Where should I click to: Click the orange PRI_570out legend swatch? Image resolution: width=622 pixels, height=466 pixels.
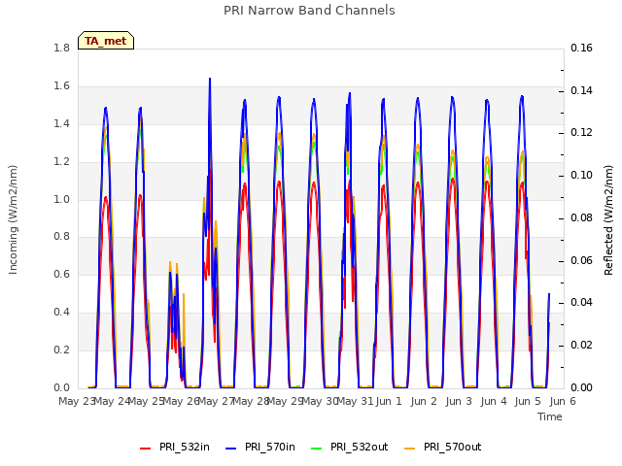[x=410, y=449]
